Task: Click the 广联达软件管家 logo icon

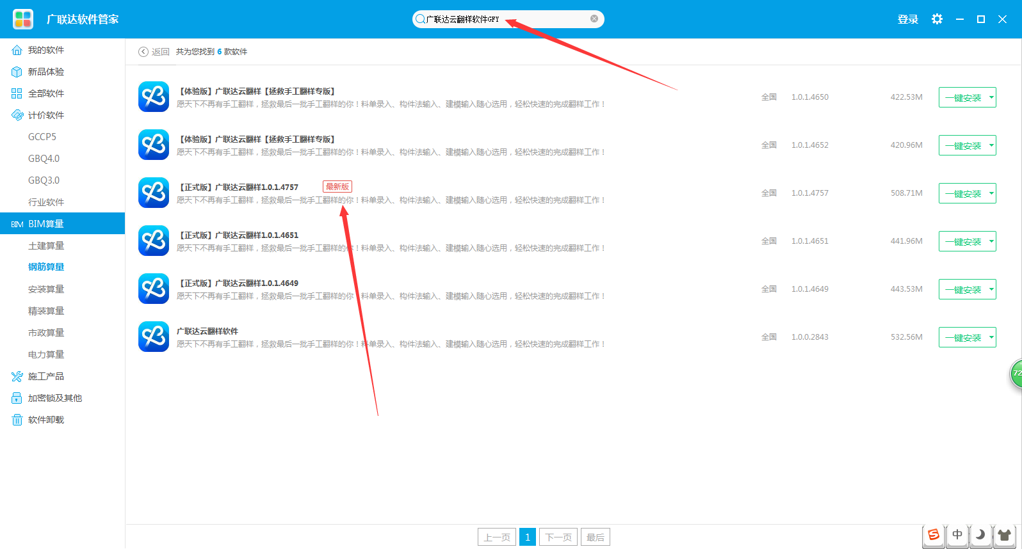Action: (23, 19)
